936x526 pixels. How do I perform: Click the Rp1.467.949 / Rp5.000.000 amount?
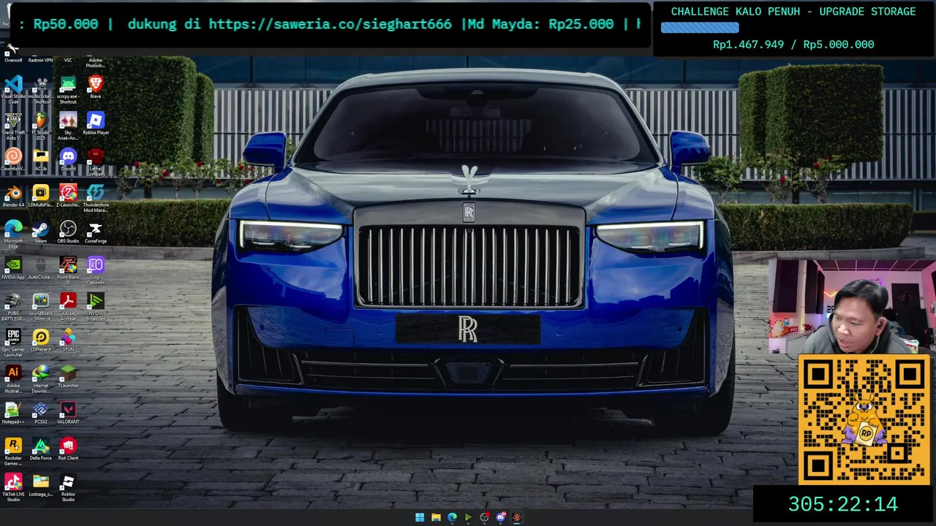tap(793, 45)
